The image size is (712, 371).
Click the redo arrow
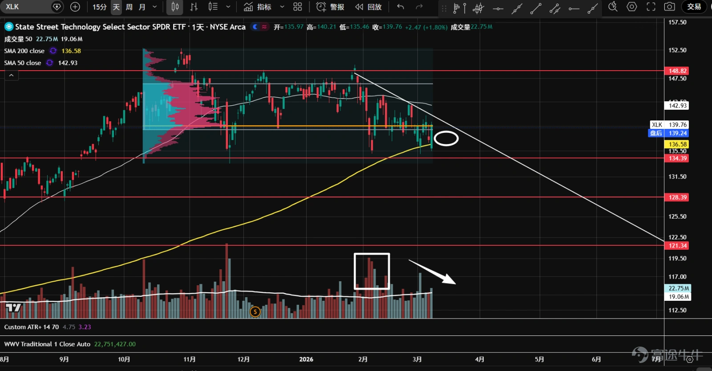[419, 7]
